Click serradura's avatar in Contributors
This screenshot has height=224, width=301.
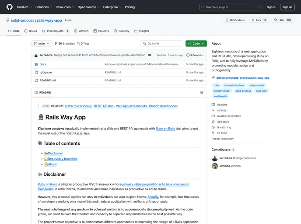pos(215,158)
